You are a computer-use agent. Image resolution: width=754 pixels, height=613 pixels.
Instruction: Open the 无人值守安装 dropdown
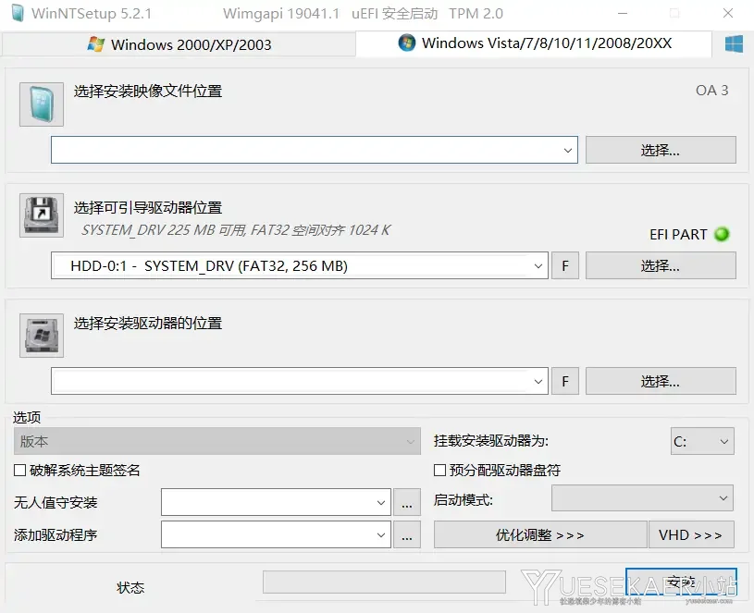tap(276, 502)
